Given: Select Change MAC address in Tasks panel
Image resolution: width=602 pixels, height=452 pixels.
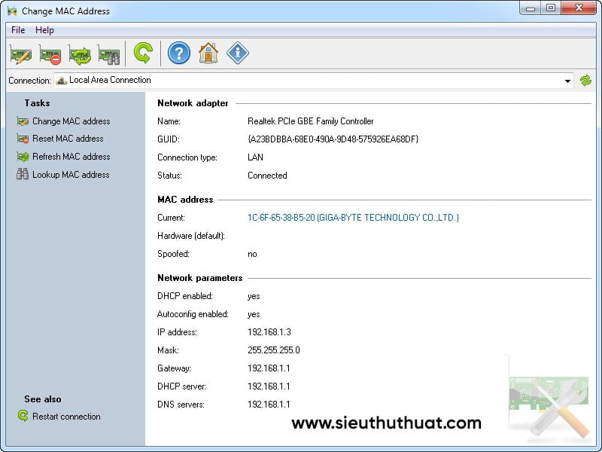Looking at the screenshot, I should pyautogui.click(x=71, y=121).
